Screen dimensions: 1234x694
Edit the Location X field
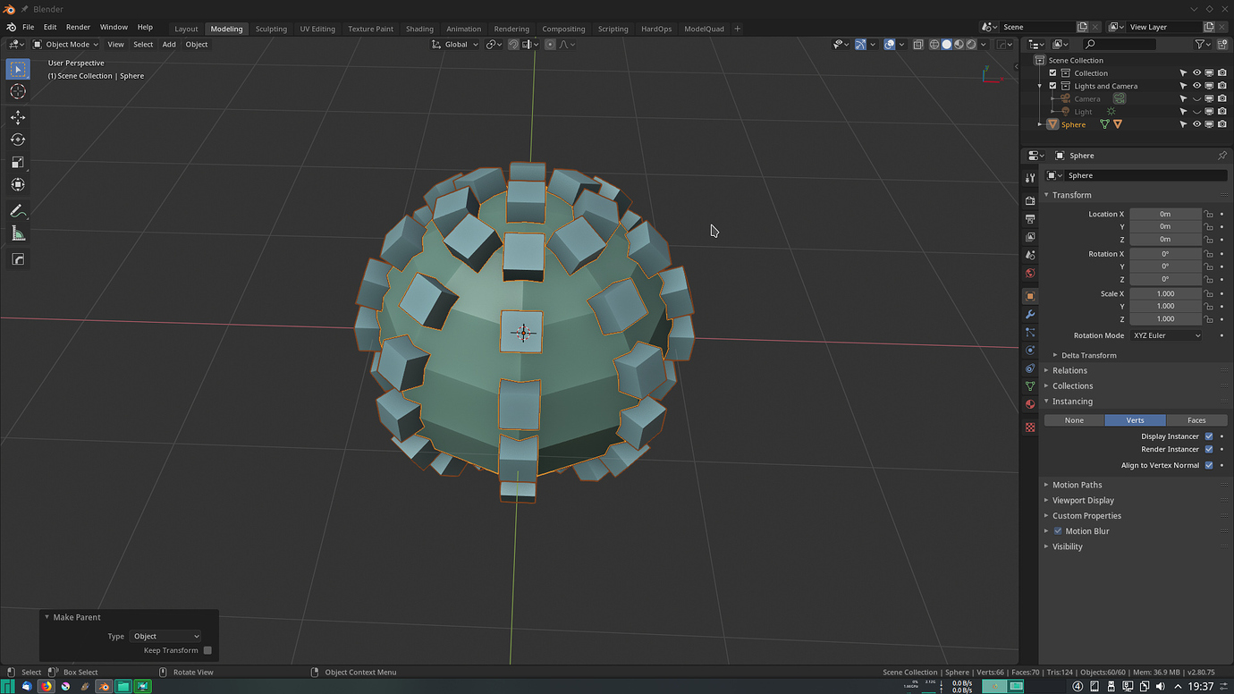pos(1166,214)
